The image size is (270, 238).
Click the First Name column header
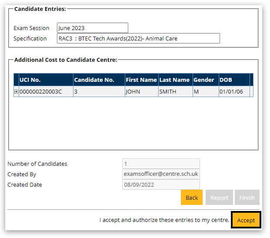point(141,80)
